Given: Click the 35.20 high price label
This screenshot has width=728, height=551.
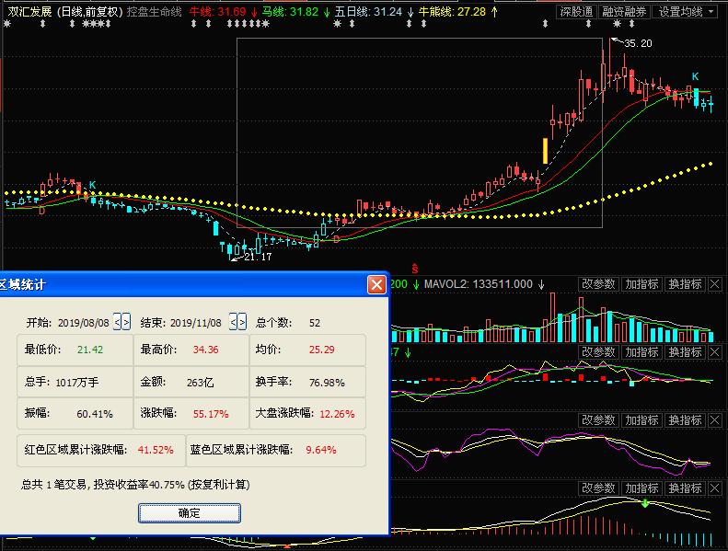Looking at the screenshot, I should 638,43.
